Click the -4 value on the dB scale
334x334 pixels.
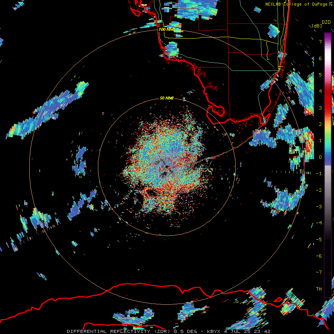(319, 223)
